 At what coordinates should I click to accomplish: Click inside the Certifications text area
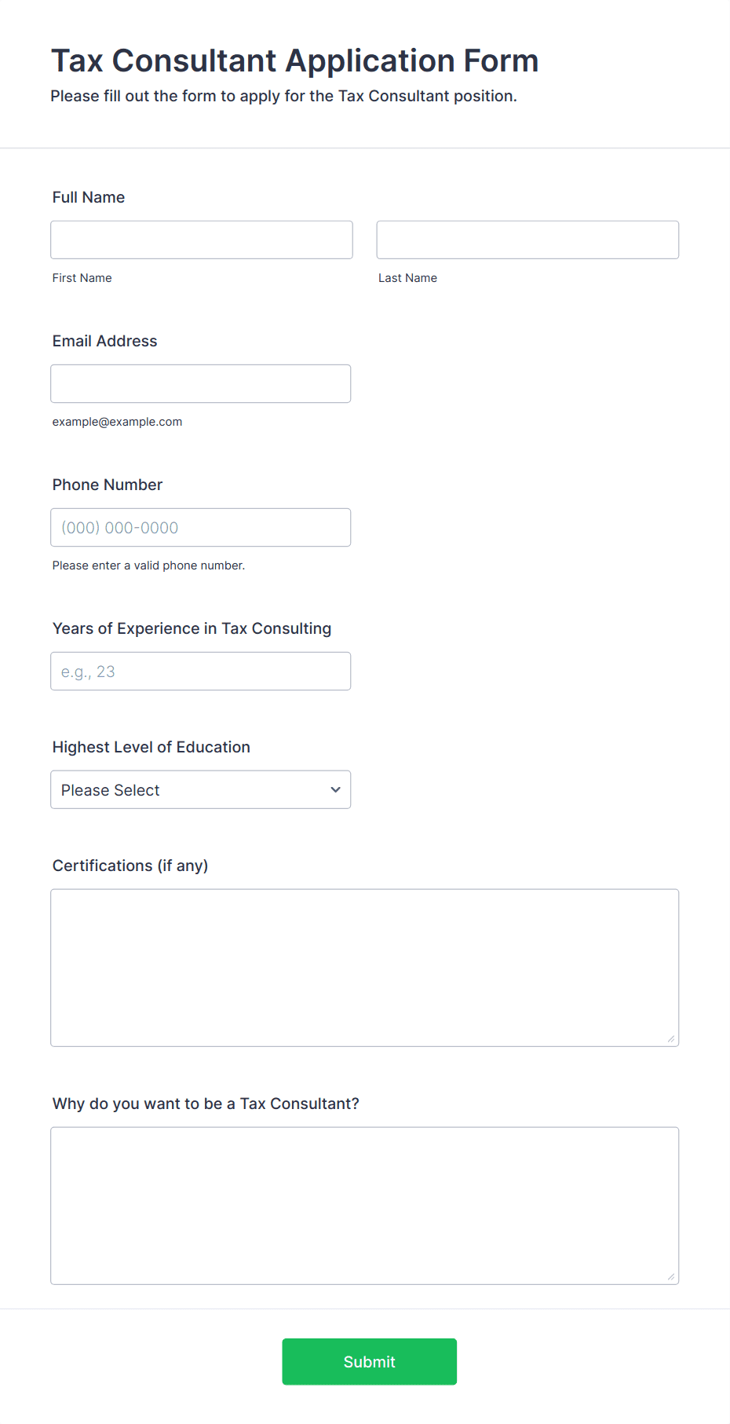click(x=364, y=967)
